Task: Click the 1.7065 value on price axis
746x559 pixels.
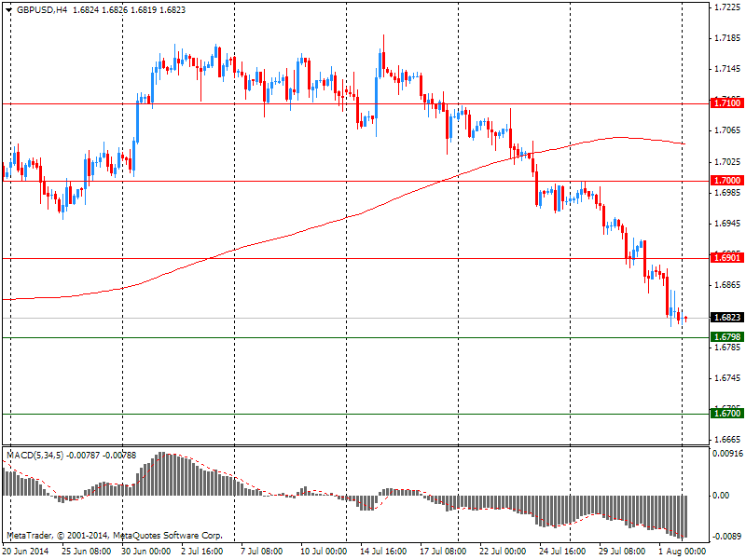Action: pos(727,130)
